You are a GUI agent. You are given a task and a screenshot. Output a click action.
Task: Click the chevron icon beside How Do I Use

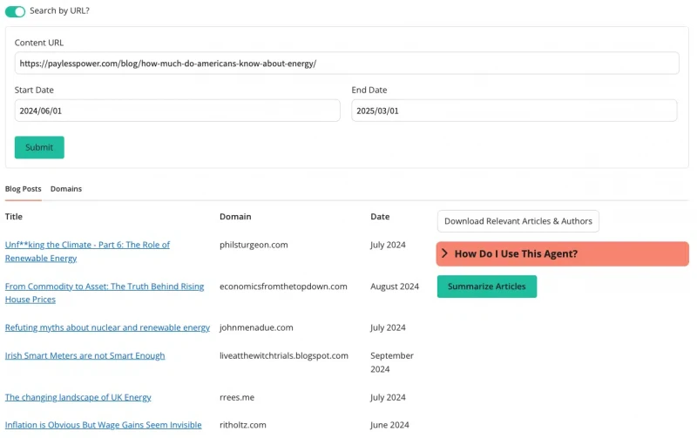click(444, 253)
